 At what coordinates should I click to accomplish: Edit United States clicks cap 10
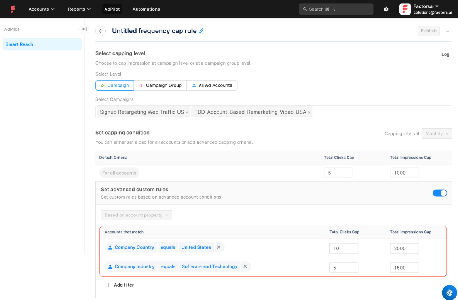[x=344, y=249]
